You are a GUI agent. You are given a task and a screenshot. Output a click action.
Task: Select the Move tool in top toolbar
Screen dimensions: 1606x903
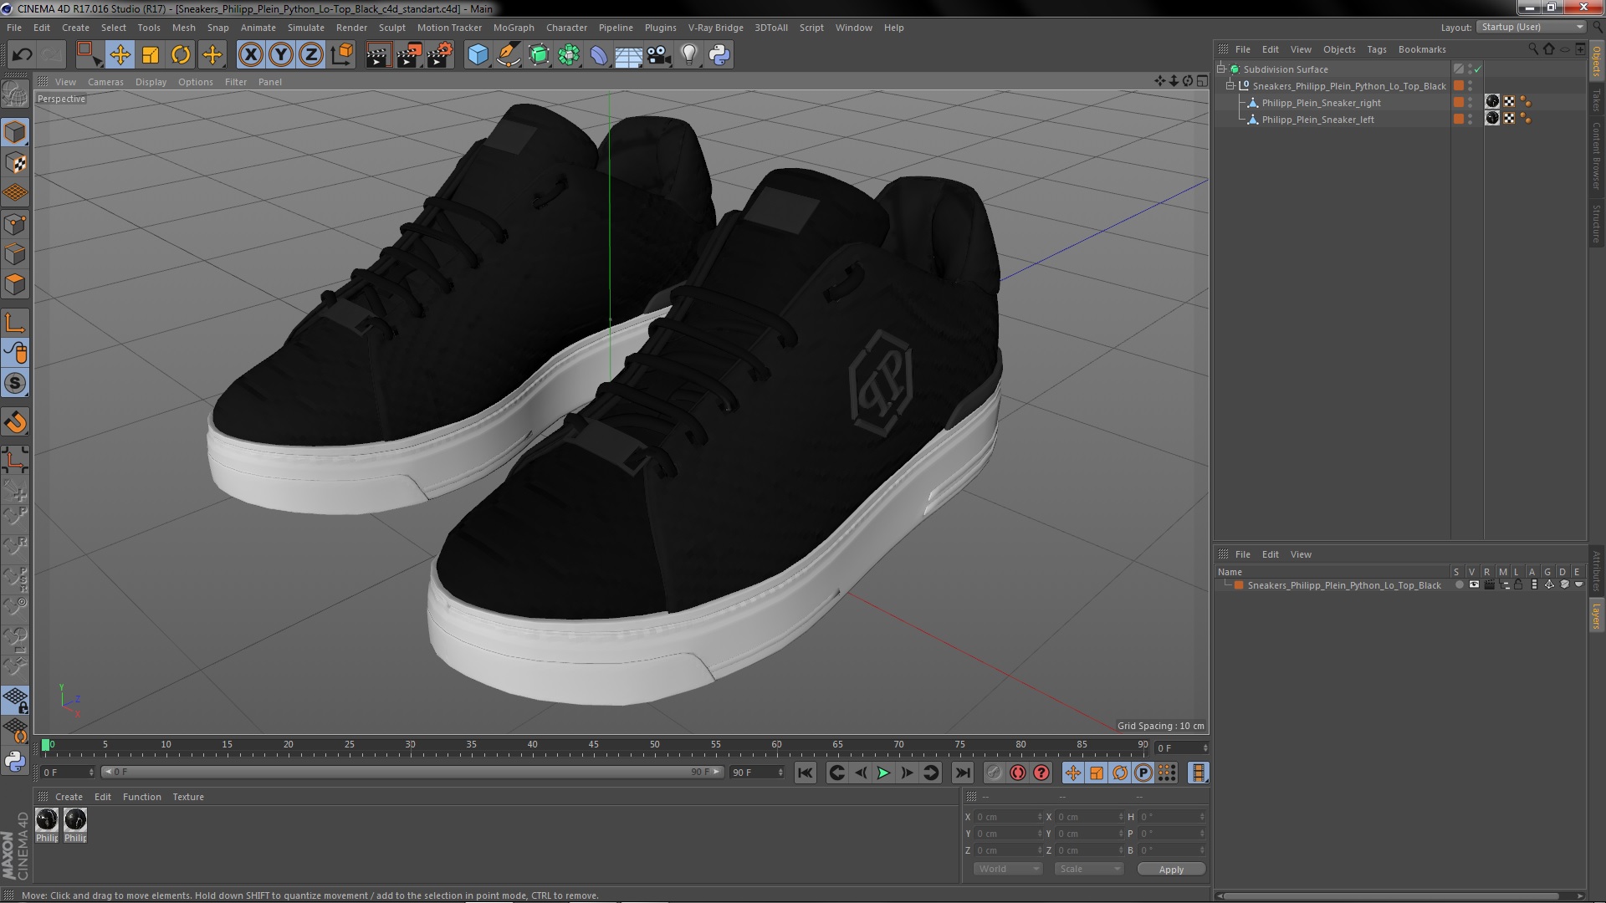120,55
